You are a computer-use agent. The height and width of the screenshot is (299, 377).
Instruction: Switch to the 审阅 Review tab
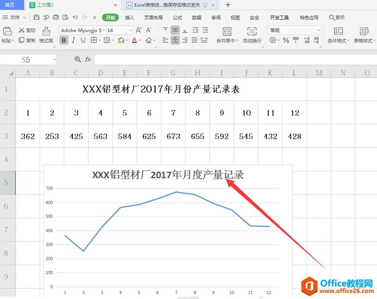(x=216, y=18)
